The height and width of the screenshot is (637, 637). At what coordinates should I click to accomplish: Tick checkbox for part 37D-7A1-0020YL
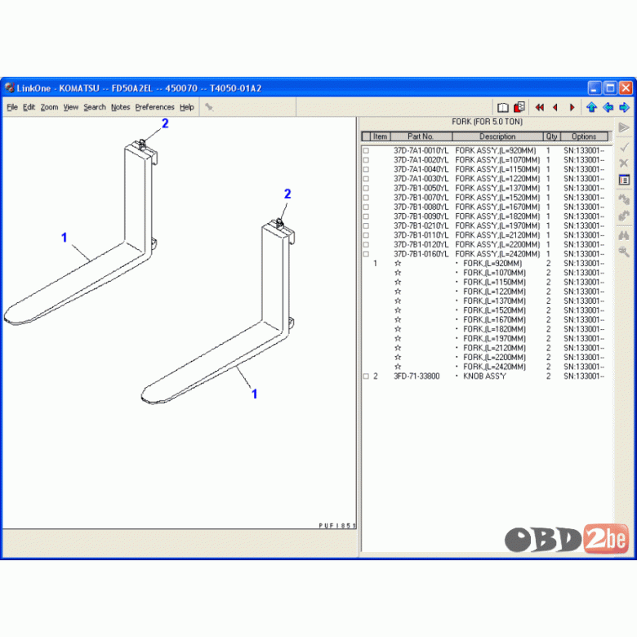coord(366,160)
